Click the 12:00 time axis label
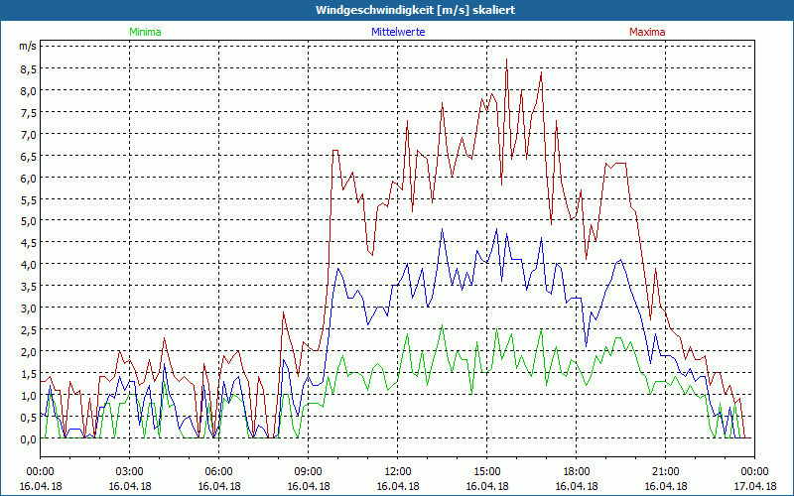794x496 pixels. 398,472
